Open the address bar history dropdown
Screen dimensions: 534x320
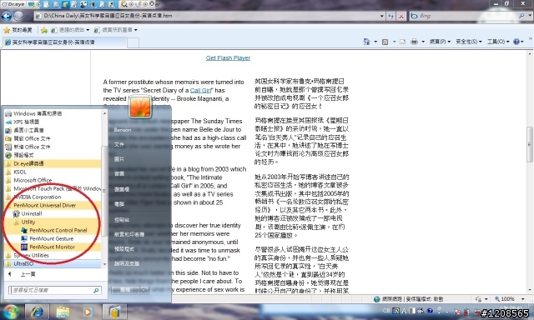click(x=382, y=16)
